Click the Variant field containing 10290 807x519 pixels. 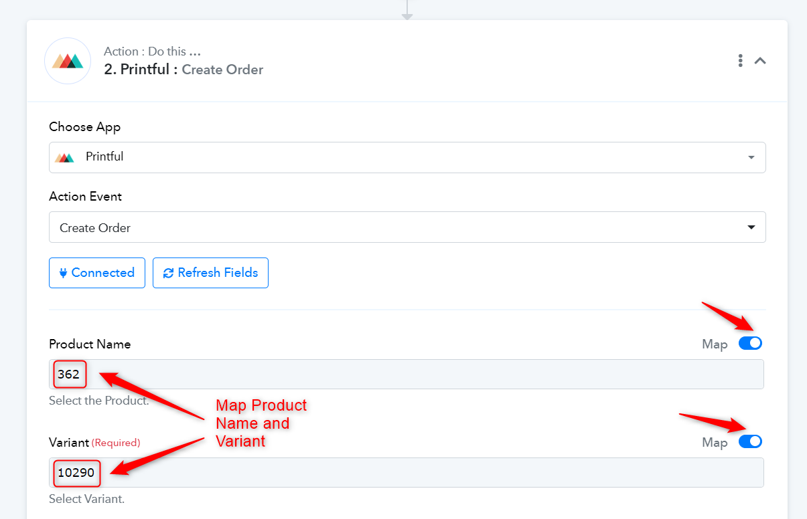407,473
